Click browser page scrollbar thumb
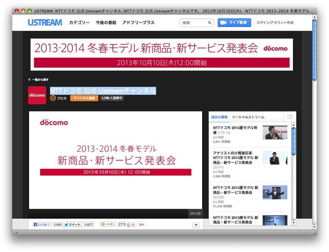329x252 pixels. [x=314, y=50]
